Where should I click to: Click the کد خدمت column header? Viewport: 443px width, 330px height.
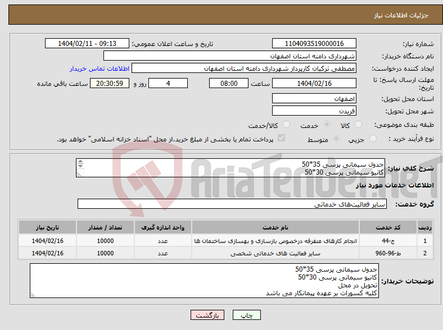point(388,227)
